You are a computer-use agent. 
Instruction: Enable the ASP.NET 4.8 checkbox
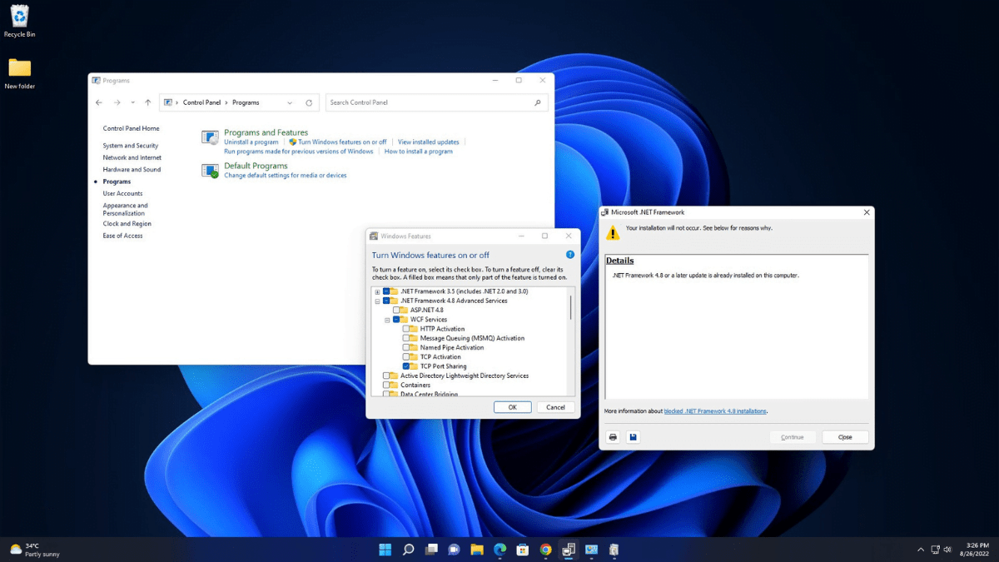[x=396, y=310]
